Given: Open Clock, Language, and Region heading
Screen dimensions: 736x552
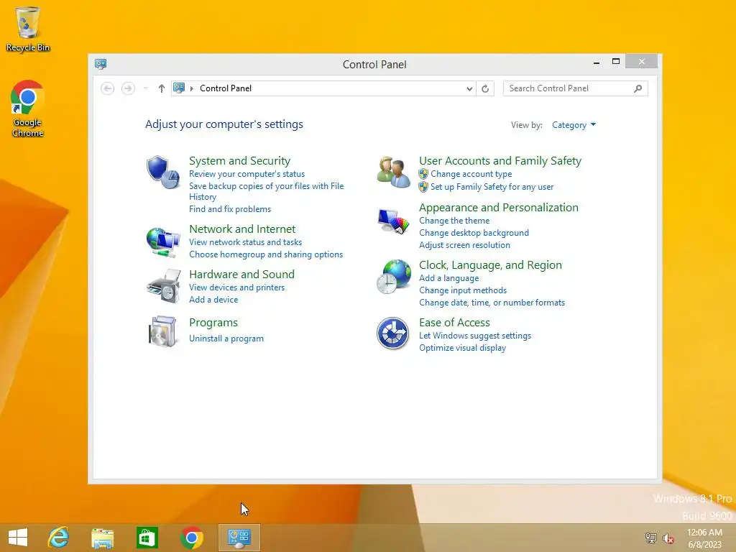Looking at the screenshot, I should tap(490, 265).
